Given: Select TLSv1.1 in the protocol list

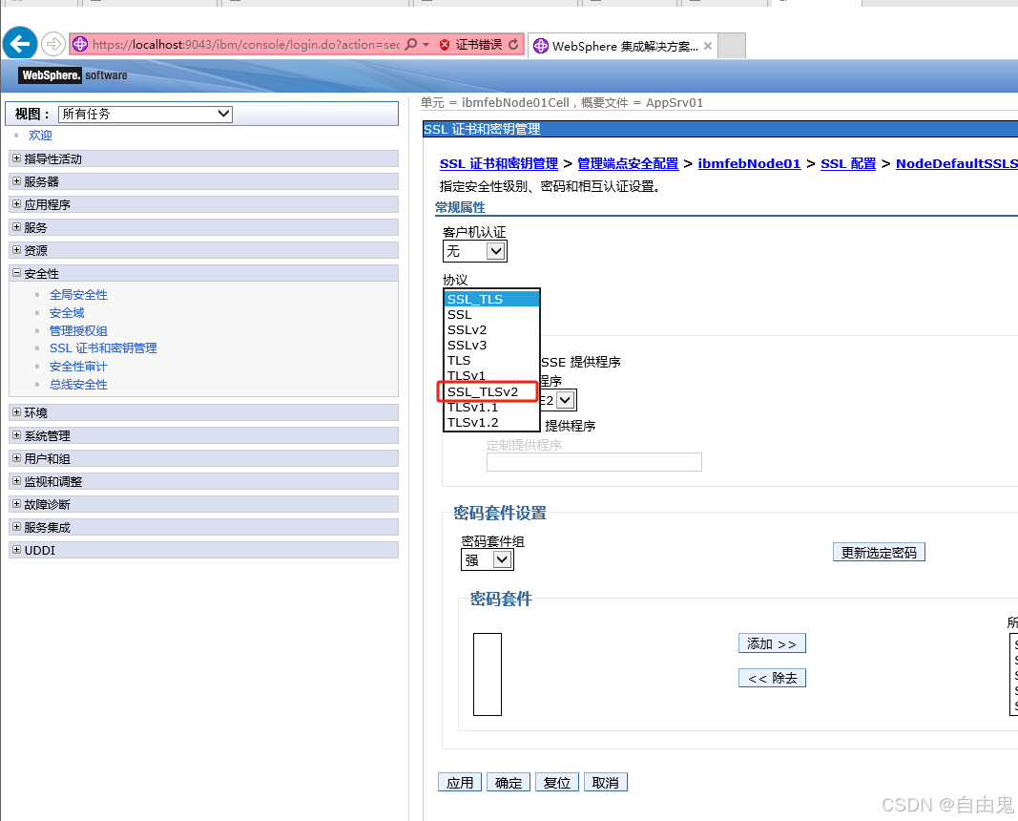Looking at the screenshot, I should [x=491, y=408].
